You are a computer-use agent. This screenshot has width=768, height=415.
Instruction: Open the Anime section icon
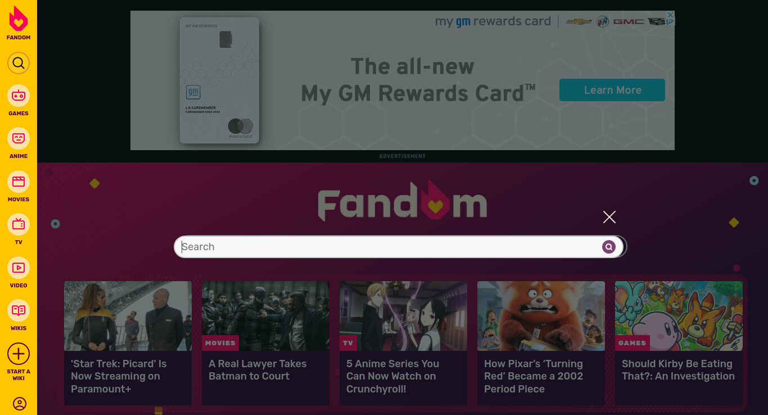pos(19,138)
